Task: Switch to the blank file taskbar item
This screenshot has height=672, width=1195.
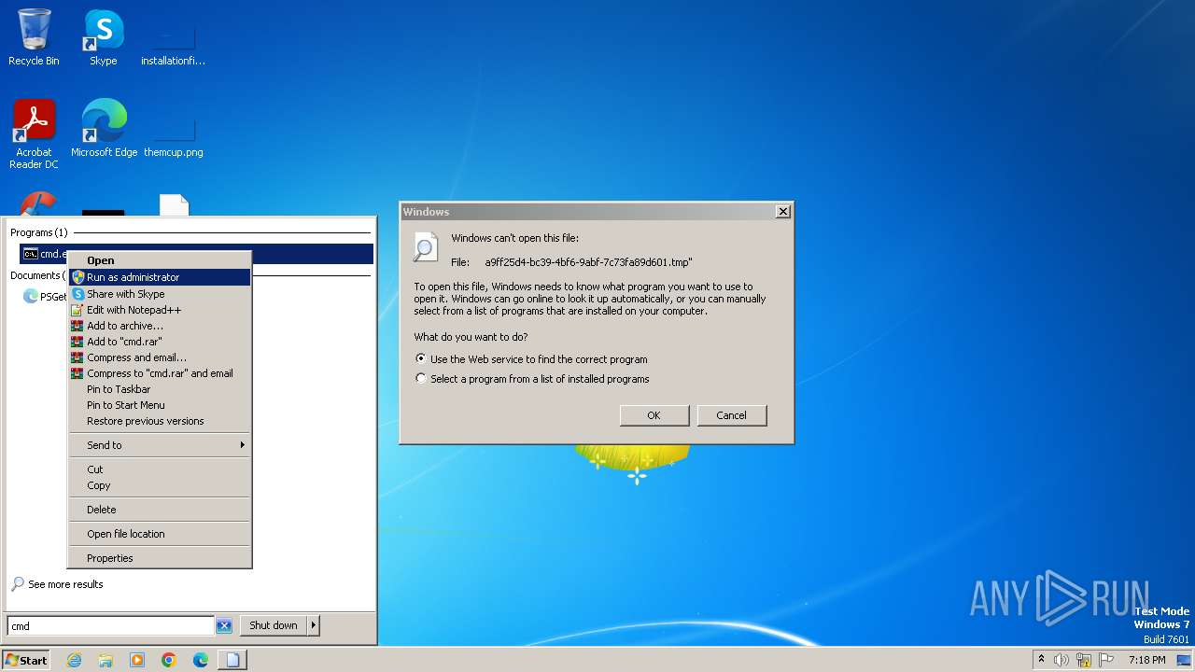Action: [x=232, y=660]
